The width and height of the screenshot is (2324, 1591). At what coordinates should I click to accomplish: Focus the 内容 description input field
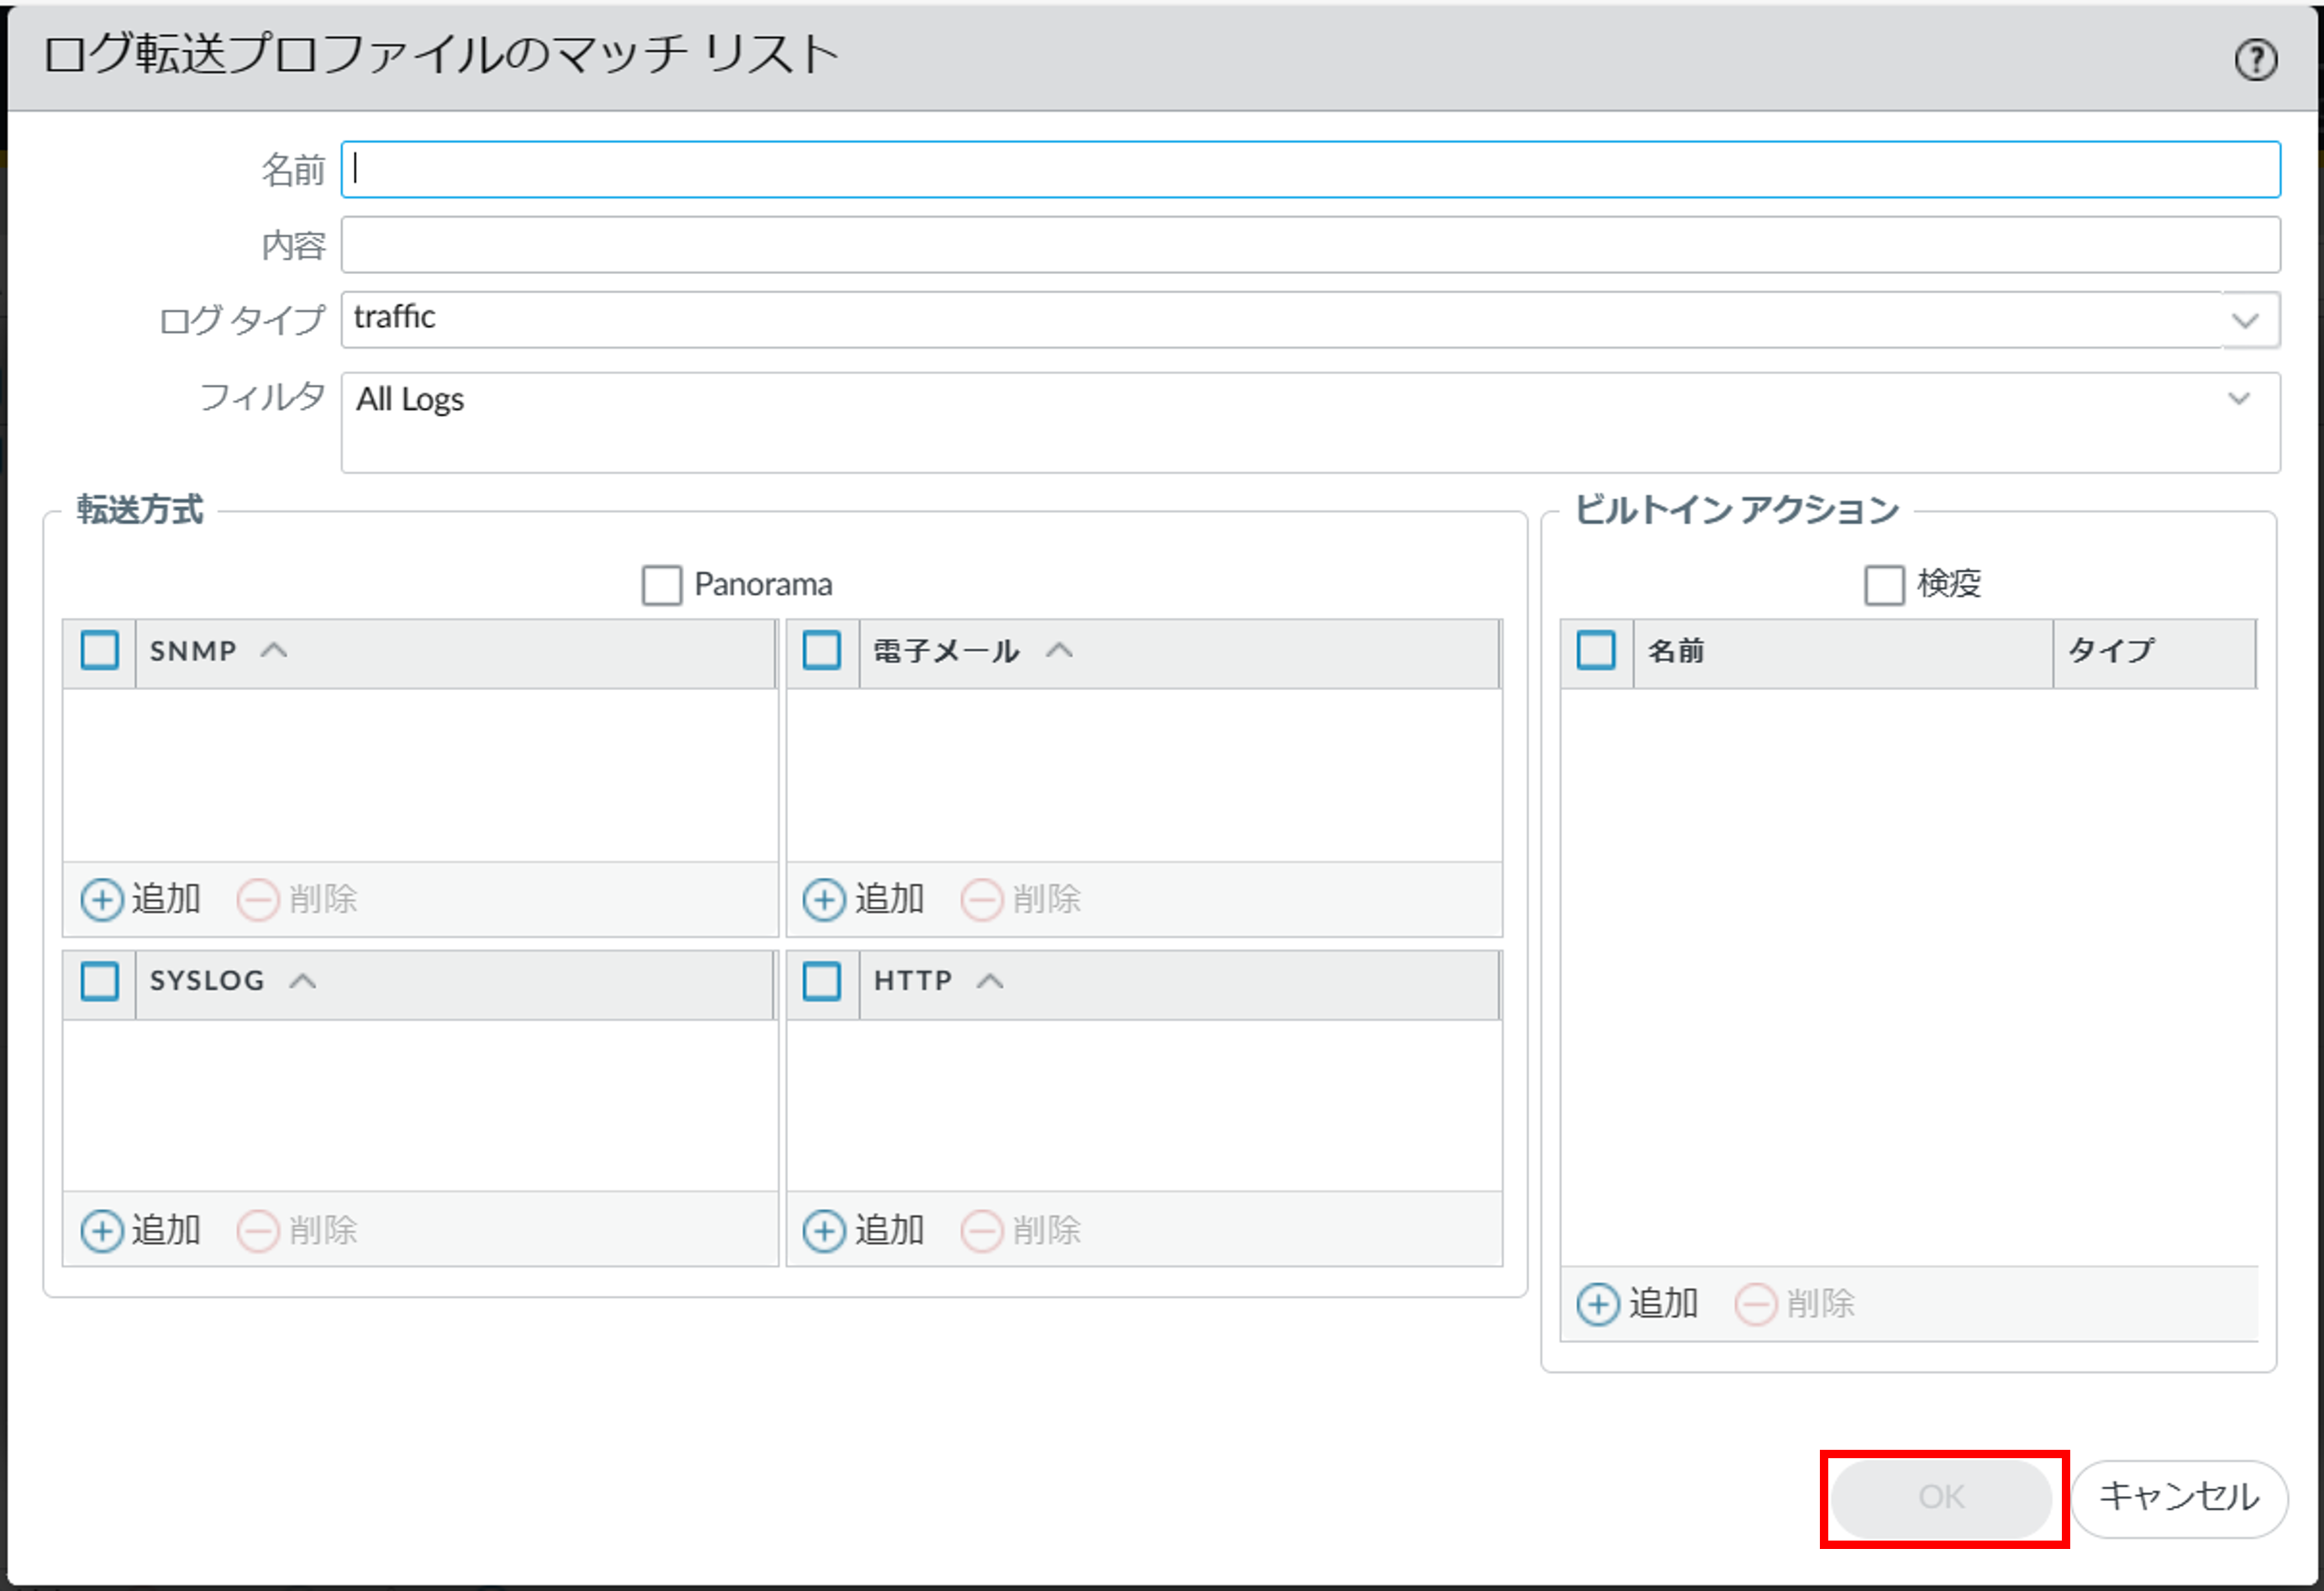tap(1310, 245)
